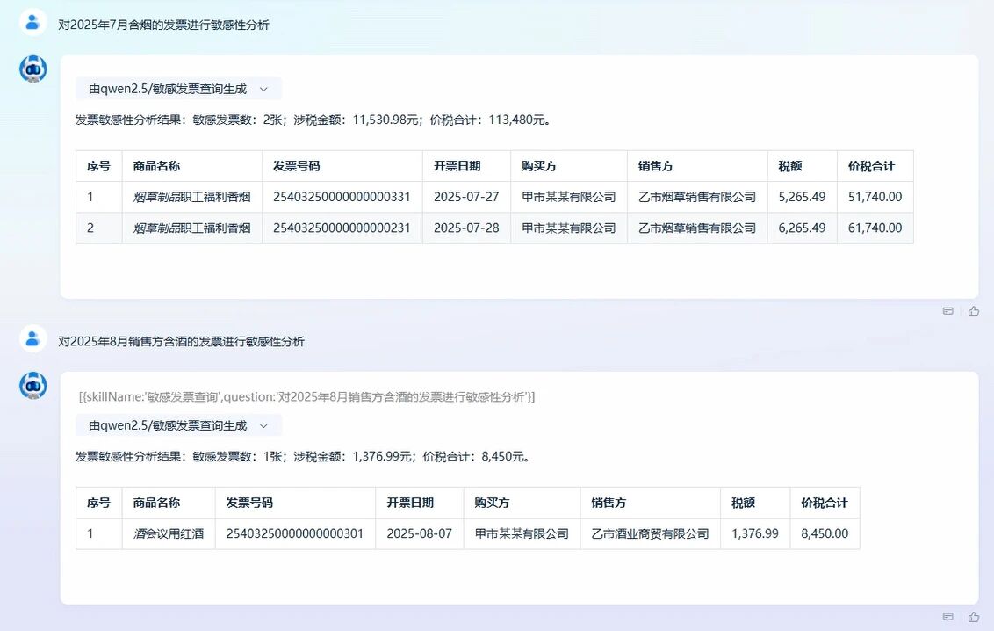
Task: Click the 乙市酒业商贸有限公司 seller cell
Action: pyautogui.click(x=649, y=533)
